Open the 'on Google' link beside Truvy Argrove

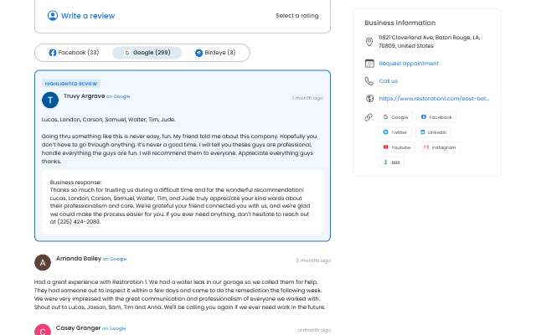pyautogui.click(x=118, y=97)
